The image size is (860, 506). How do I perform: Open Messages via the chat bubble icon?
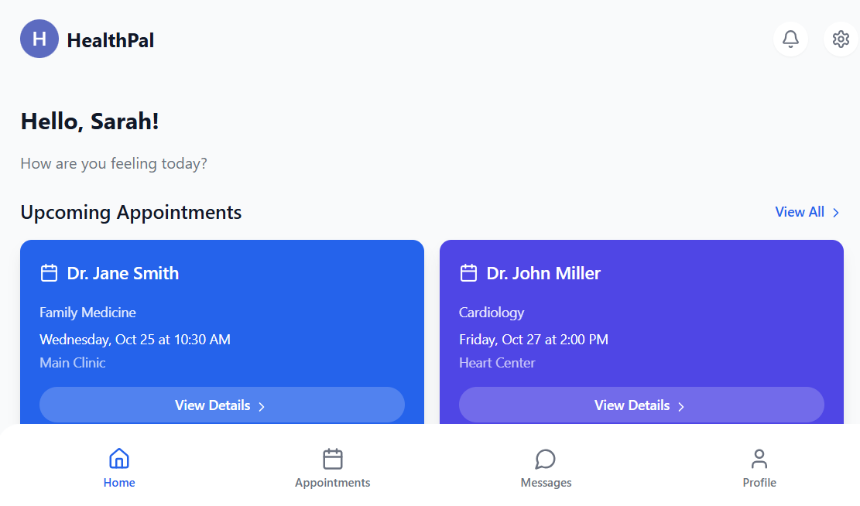(546, 458)
